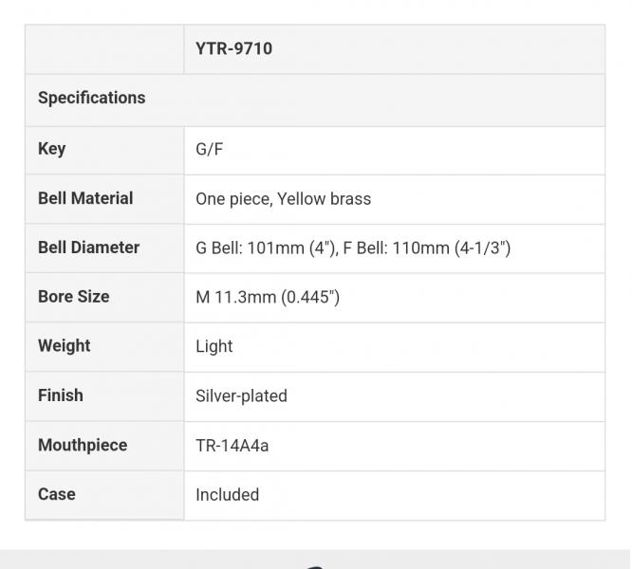Select the Bell Material label
The height and width of the screenshot is (569, 632).
point(85,198)
